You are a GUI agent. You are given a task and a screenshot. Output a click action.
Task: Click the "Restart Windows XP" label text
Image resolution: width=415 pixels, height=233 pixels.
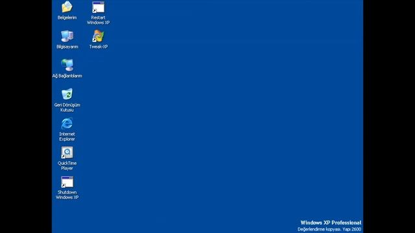point(98,20)
